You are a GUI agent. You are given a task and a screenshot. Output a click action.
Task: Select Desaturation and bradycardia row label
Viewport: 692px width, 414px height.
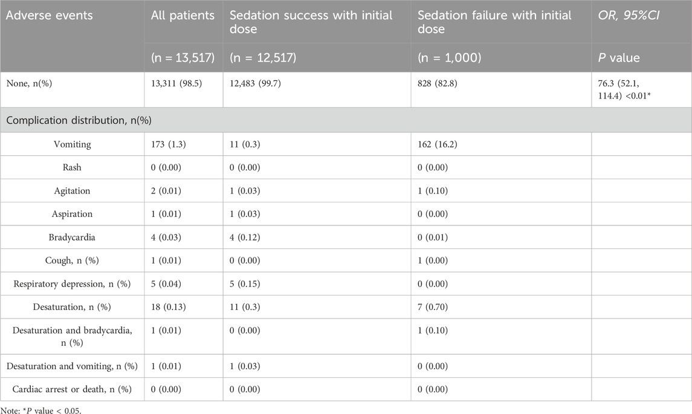[72, 336]
